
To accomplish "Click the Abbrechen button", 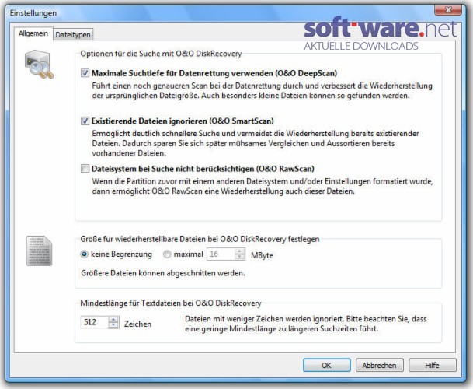I will pyautogui.click(x=380, y=365).
